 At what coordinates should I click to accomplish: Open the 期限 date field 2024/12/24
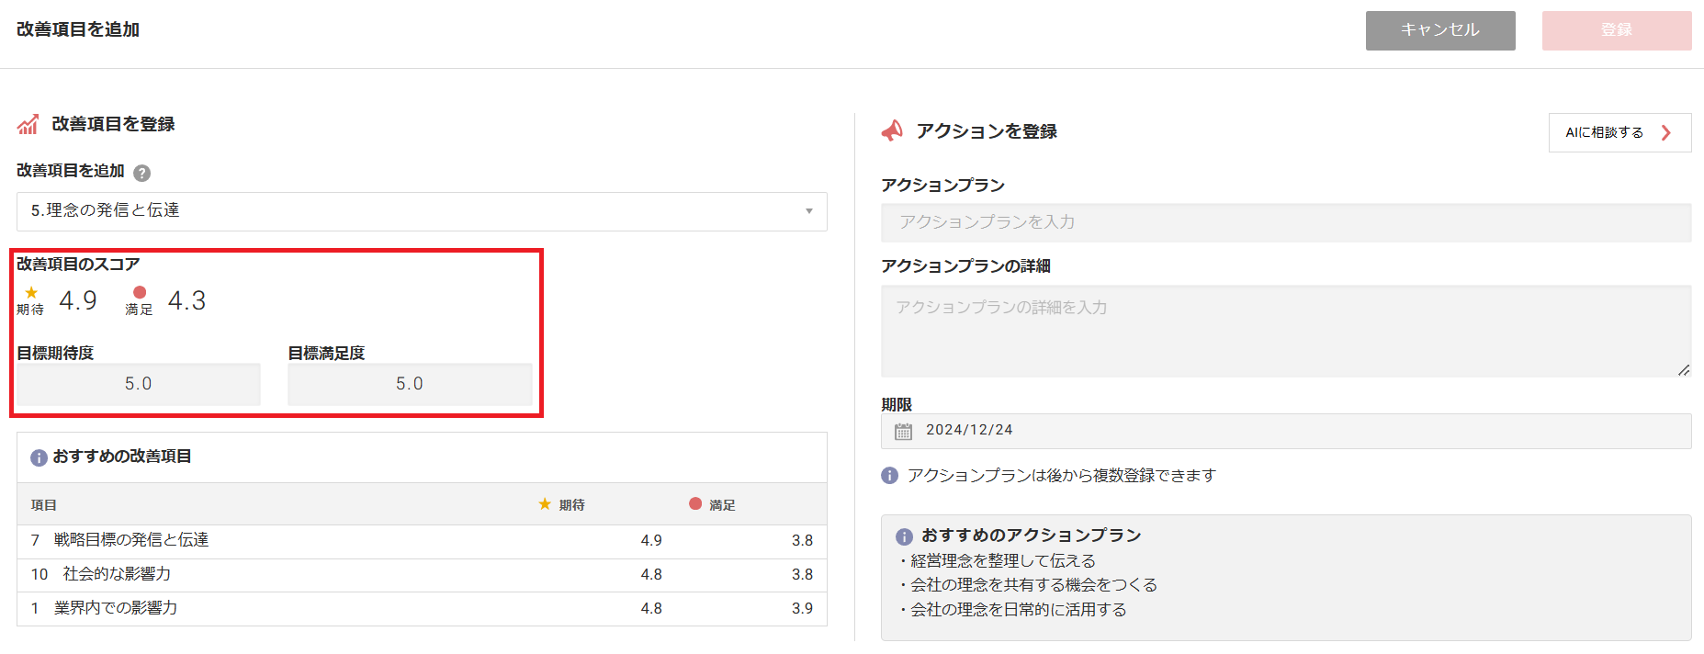(x=1286, y=431)
